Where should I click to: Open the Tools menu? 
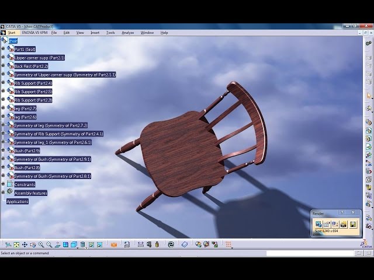pyautogui.click(x=110, y=33)
